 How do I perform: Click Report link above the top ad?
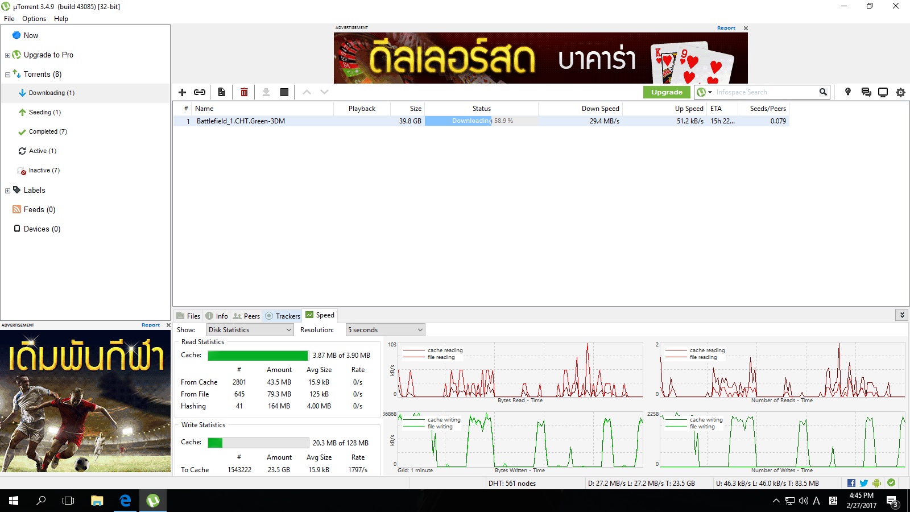pos(726,28)
